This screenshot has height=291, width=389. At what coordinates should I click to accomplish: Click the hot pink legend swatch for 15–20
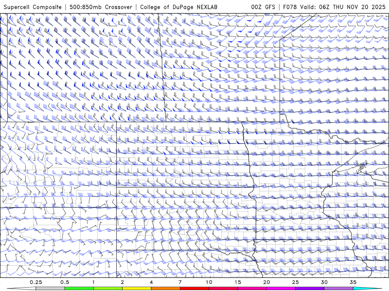click(x=252, y=289)
